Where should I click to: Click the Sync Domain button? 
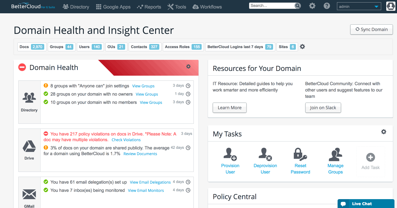(371, 29)
